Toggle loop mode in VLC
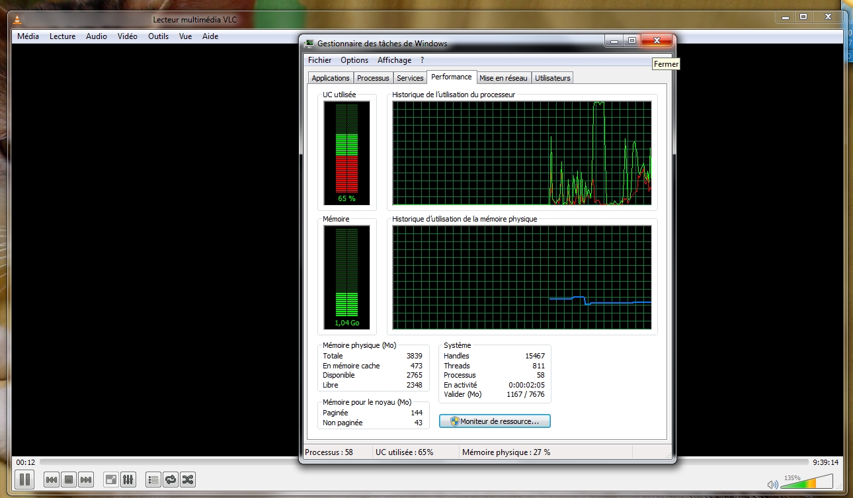853x498 pixels. [171, 479]
